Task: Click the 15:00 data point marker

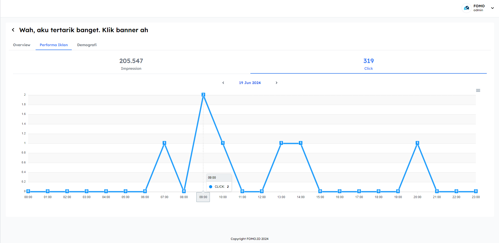Action: tap(320, 191)
